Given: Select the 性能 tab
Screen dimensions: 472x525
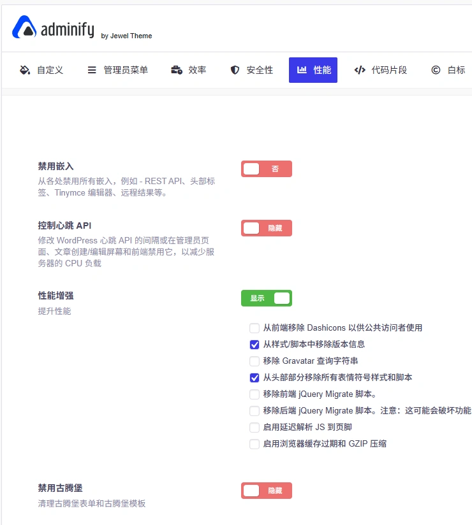Looking at the screenshot, I should click(x=313, y=70).
